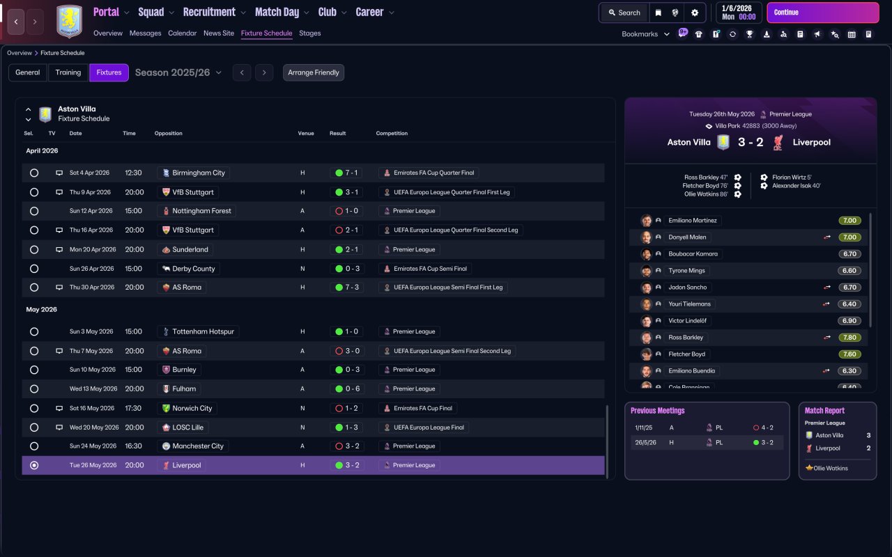Click the shirt icon in bookmarks bar

699,34
